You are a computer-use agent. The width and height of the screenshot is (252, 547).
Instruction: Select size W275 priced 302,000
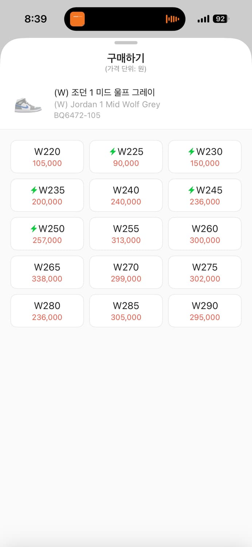[x=205, y=272]
